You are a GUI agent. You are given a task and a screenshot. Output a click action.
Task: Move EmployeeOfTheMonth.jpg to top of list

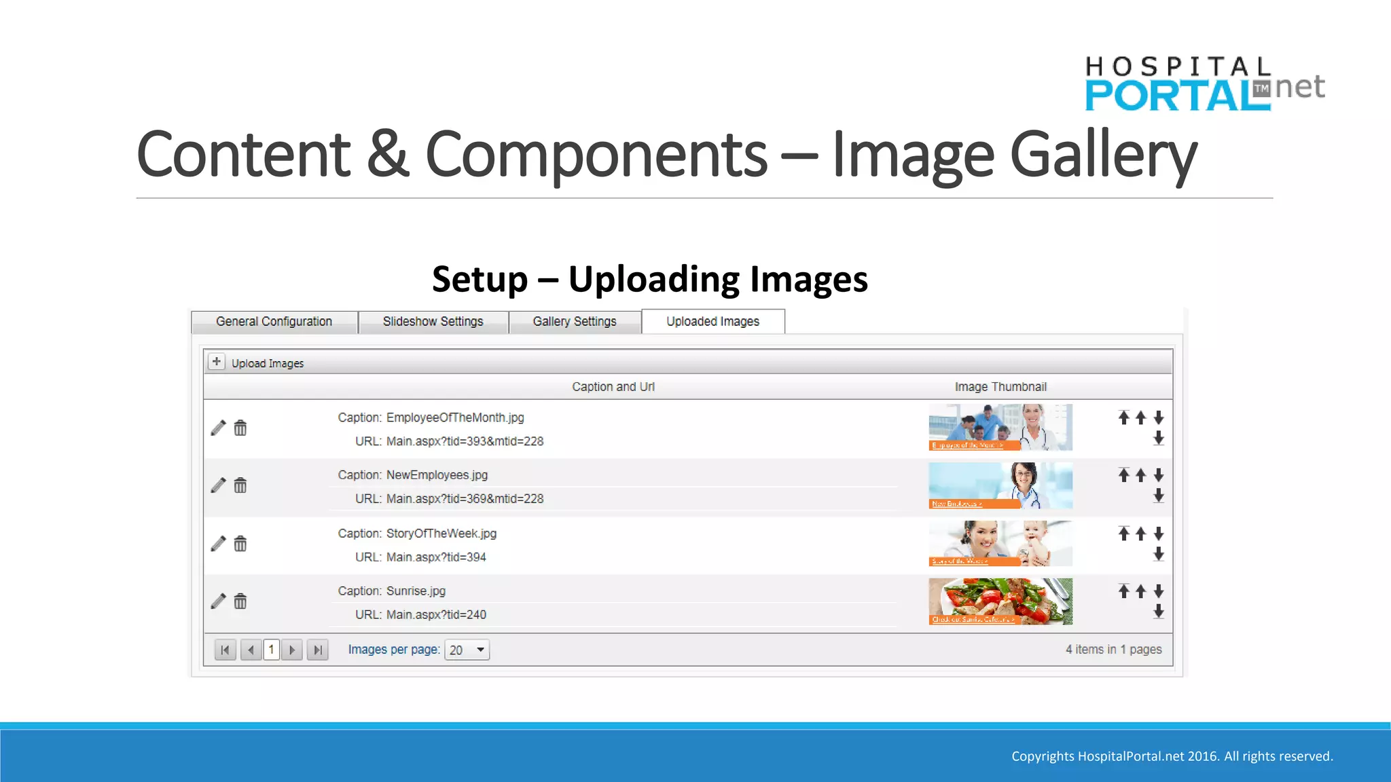click(x=1124, y=417)
